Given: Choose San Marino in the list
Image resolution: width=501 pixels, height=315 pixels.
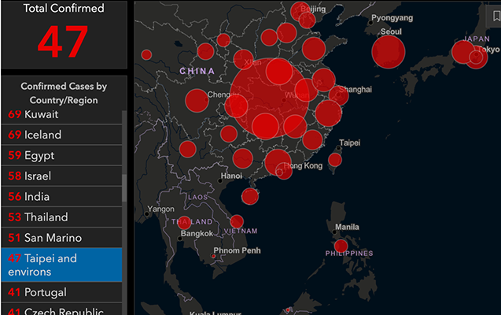Looking at the screenshot, I should tap(61, 238).
